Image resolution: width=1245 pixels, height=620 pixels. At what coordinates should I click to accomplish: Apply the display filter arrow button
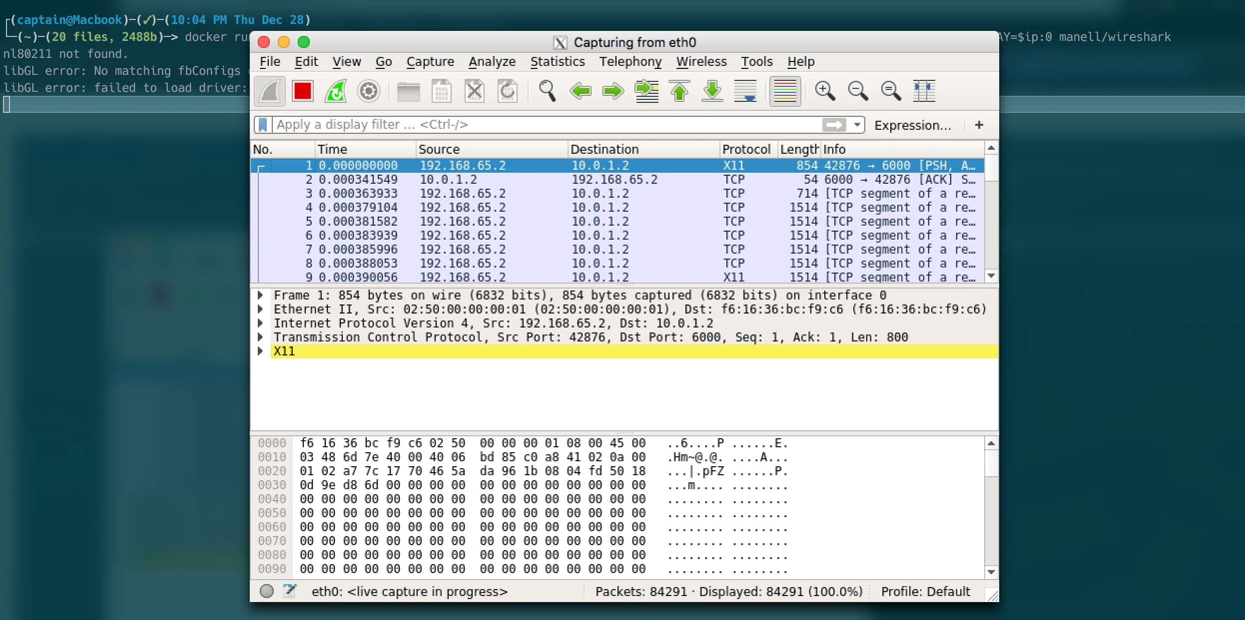[x=834, y=125]
